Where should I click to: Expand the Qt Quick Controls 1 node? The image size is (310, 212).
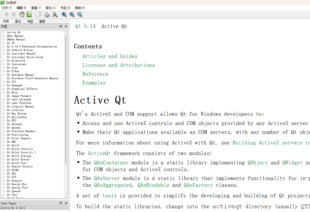(x=4, y=152)
